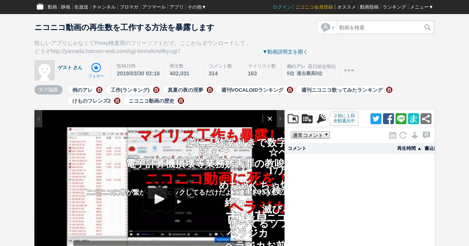Open the メニュー▼ dropdown
The height and width of the screenshot is (246, 469).
tap(421, 7)
